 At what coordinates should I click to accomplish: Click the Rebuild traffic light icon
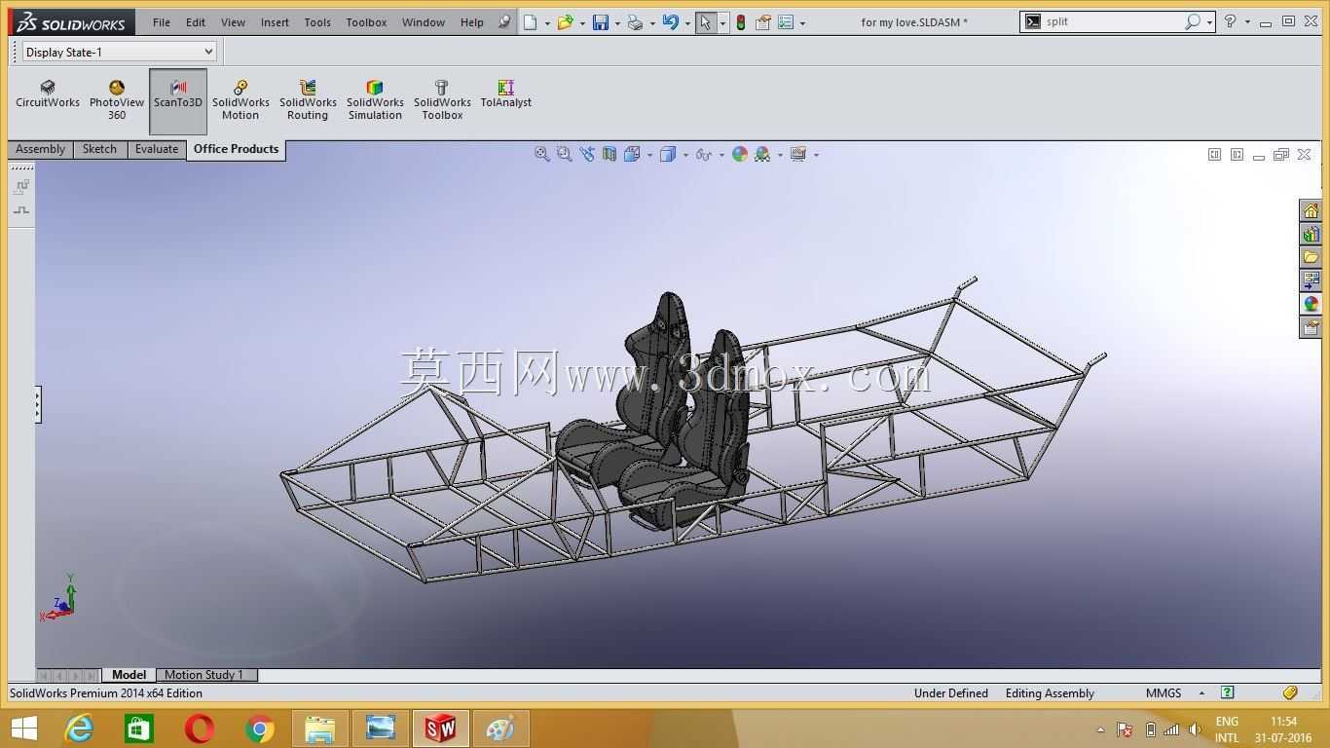741,22
